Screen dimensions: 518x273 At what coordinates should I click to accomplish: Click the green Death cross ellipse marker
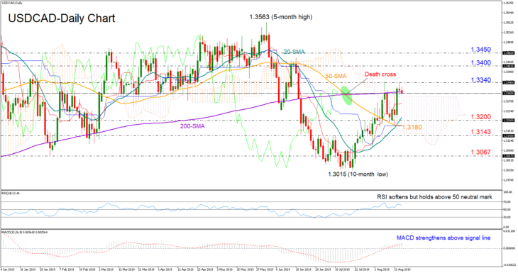pos(346,95)
